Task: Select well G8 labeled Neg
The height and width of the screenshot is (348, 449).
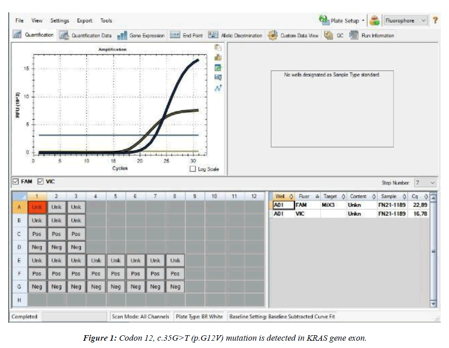Action: [175, 287]
